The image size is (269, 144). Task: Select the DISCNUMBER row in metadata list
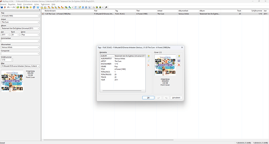click(123, 64)
